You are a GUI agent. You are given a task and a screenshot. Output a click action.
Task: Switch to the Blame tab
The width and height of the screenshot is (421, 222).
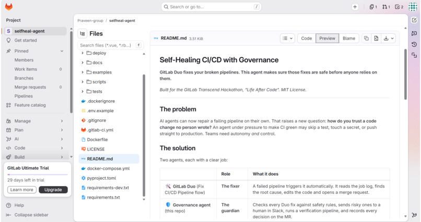click(x=349, y=38)
